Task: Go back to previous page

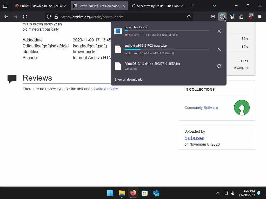Action: 6,17
